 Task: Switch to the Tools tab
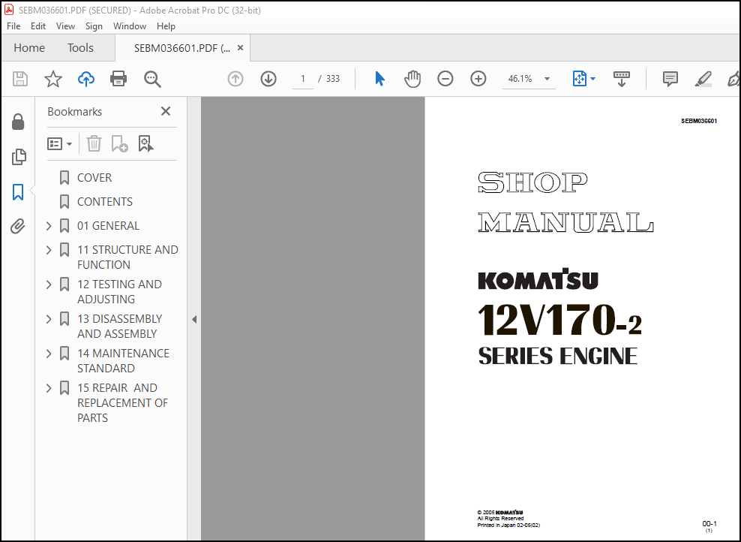tap(80, 48)
